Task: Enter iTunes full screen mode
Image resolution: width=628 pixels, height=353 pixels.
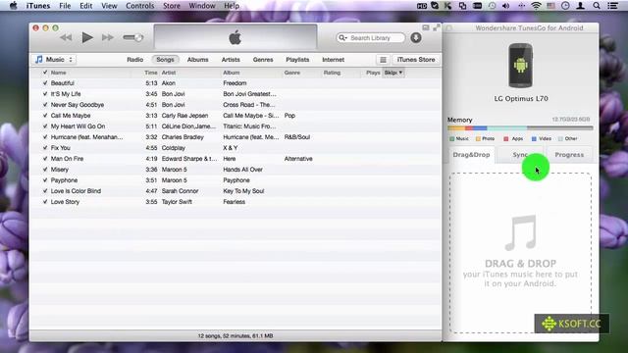Action: pos(436,27)
